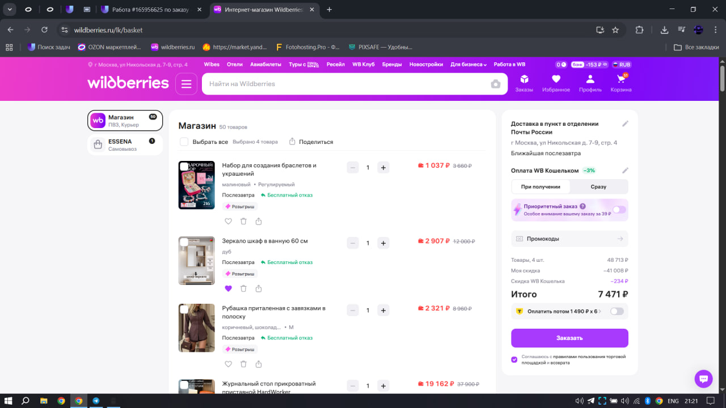
Task: Click the Заказать order button
Action: 569,338
